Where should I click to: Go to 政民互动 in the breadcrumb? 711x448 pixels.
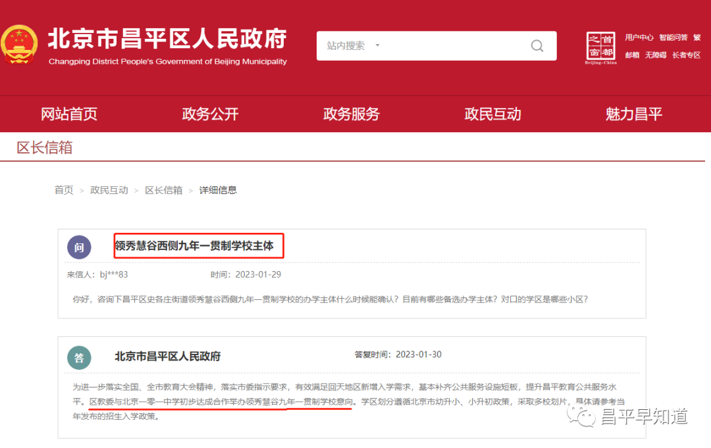pyautogui.click(x=109, y=190)
